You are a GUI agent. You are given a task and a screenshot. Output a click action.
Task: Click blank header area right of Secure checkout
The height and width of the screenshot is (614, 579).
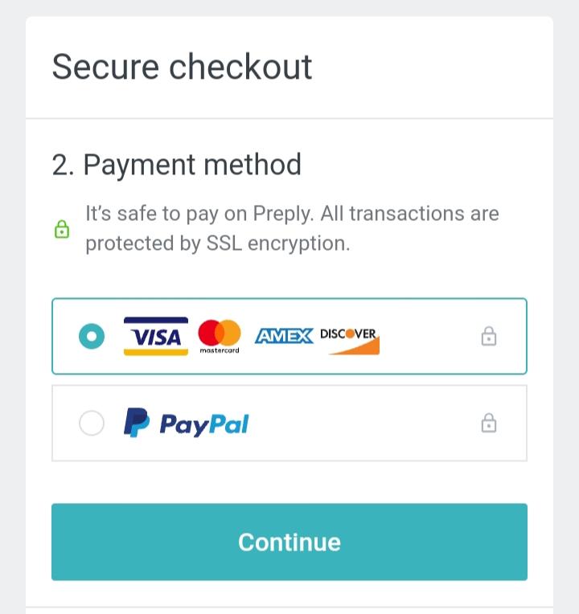[x=434, y=67]
